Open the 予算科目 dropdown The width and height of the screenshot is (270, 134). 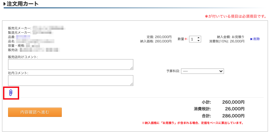(202, 71)
